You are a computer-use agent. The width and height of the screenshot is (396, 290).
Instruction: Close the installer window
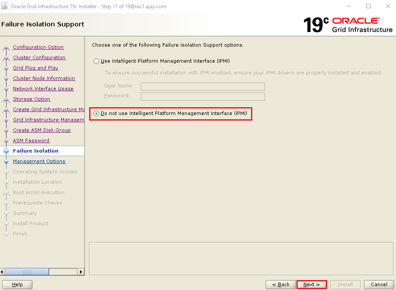click(388, 6)
